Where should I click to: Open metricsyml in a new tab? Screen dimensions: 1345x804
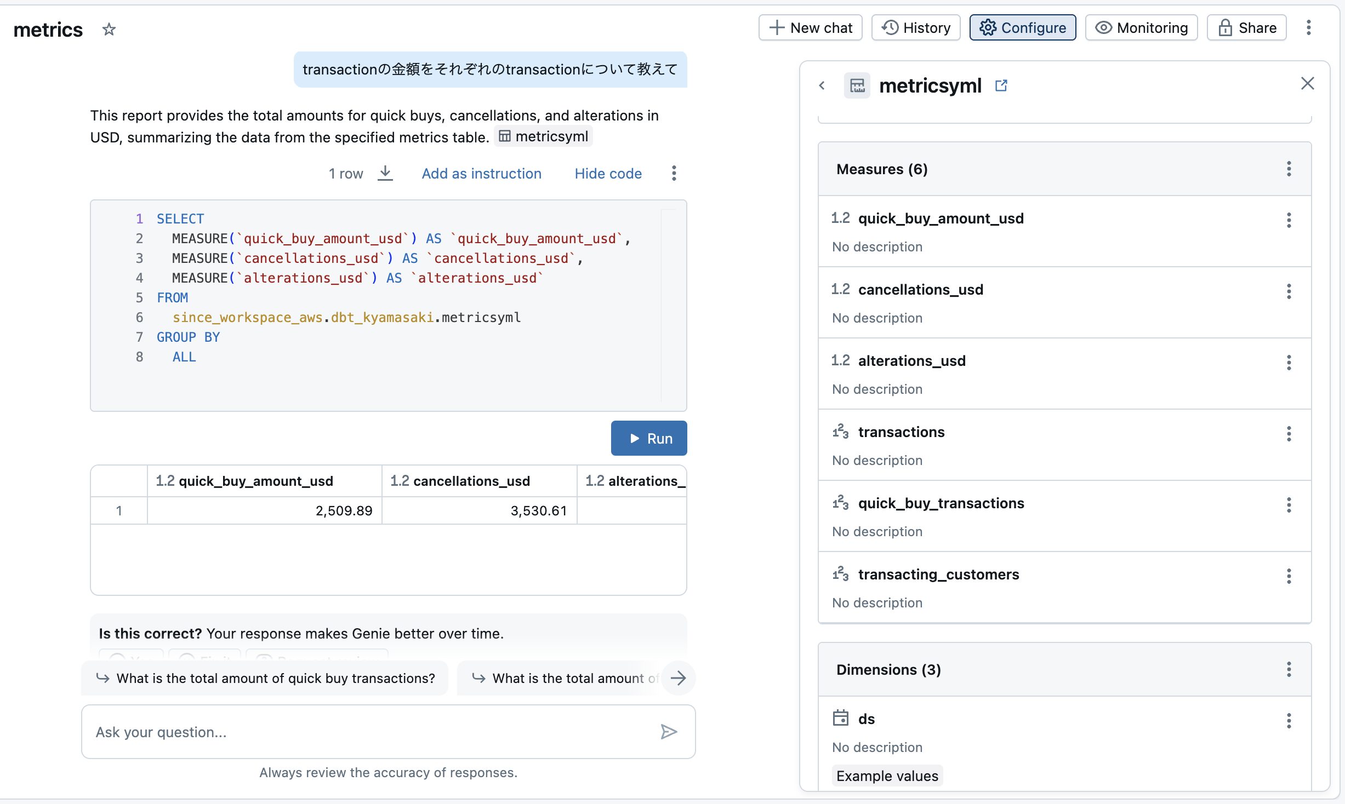point(1001,85)
